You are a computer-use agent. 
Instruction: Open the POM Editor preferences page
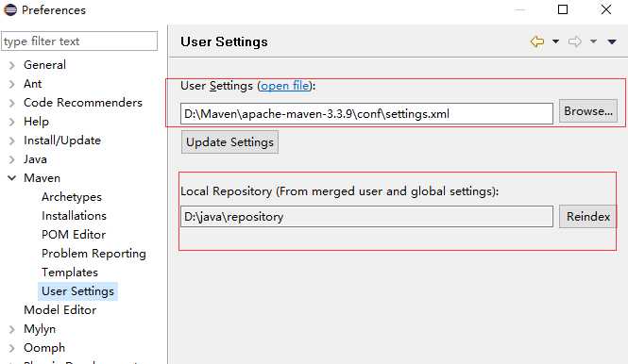coord(74,235)
